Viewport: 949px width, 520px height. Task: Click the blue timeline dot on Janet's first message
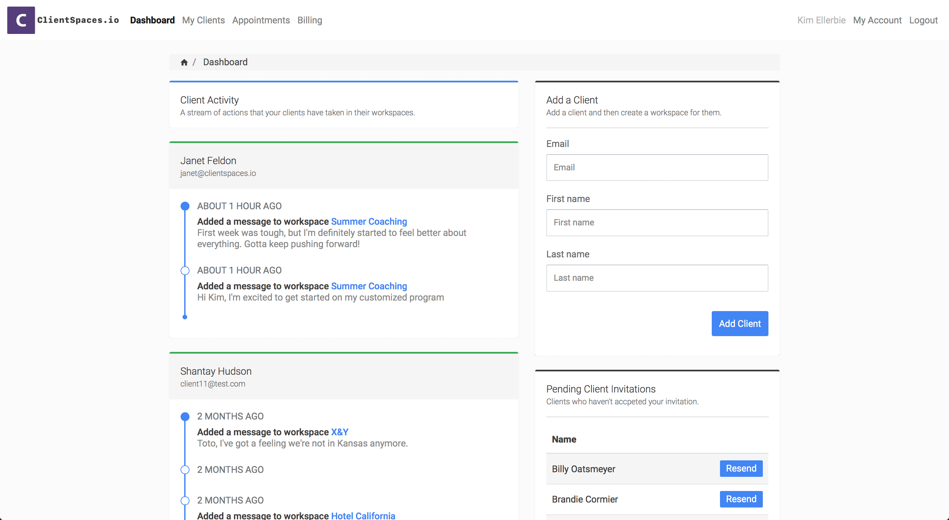point(185,206)
